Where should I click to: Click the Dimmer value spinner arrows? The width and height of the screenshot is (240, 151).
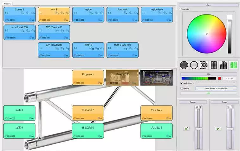tap(201, 107)
